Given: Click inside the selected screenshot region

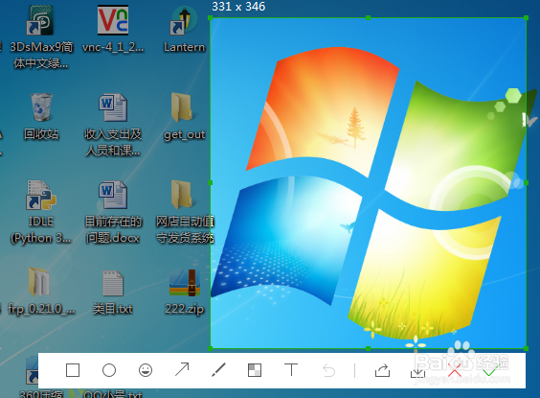Looking at the screenshot, I should (369, 183).
